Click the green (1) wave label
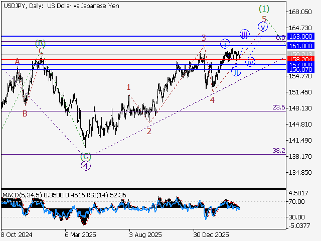 click(x=264, y=9)
